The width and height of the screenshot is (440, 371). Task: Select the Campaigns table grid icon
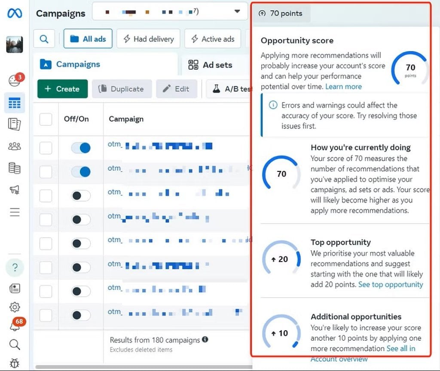point(15,103)
